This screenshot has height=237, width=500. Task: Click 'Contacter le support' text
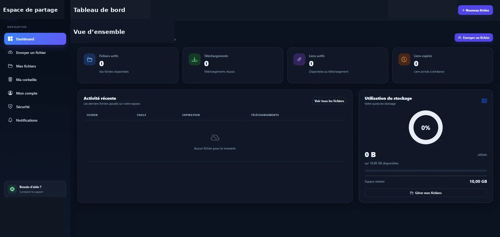(31, 192)
